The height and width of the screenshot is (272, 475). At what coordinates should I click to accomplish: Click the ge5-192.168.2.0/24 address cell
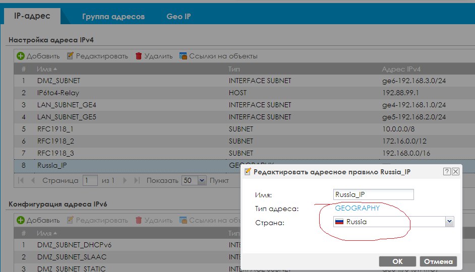(x=414, y=117)
